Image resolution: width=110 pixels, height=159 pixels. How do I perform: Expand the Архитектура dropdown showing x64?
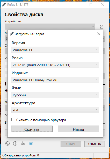tap(55, 110)
